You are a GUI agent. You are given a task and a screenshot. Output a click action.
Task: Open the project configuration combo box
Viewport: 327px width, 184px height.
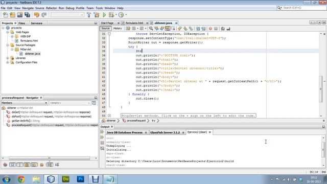tap(67, 15)
